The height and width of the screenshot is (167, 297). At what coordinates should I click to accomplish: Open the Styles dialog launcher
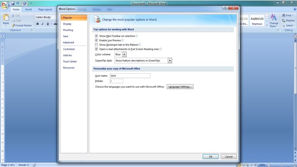278,30
